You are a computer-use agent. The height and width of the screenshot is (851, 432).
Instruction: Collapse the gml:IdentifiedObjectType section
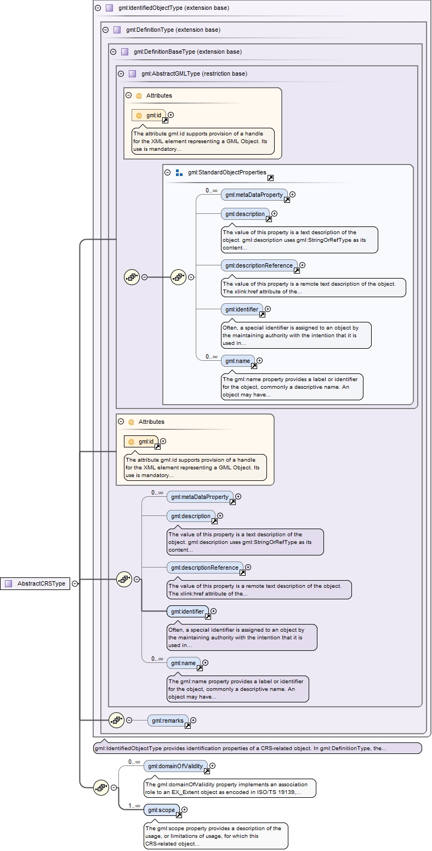[x=98, y=8]
